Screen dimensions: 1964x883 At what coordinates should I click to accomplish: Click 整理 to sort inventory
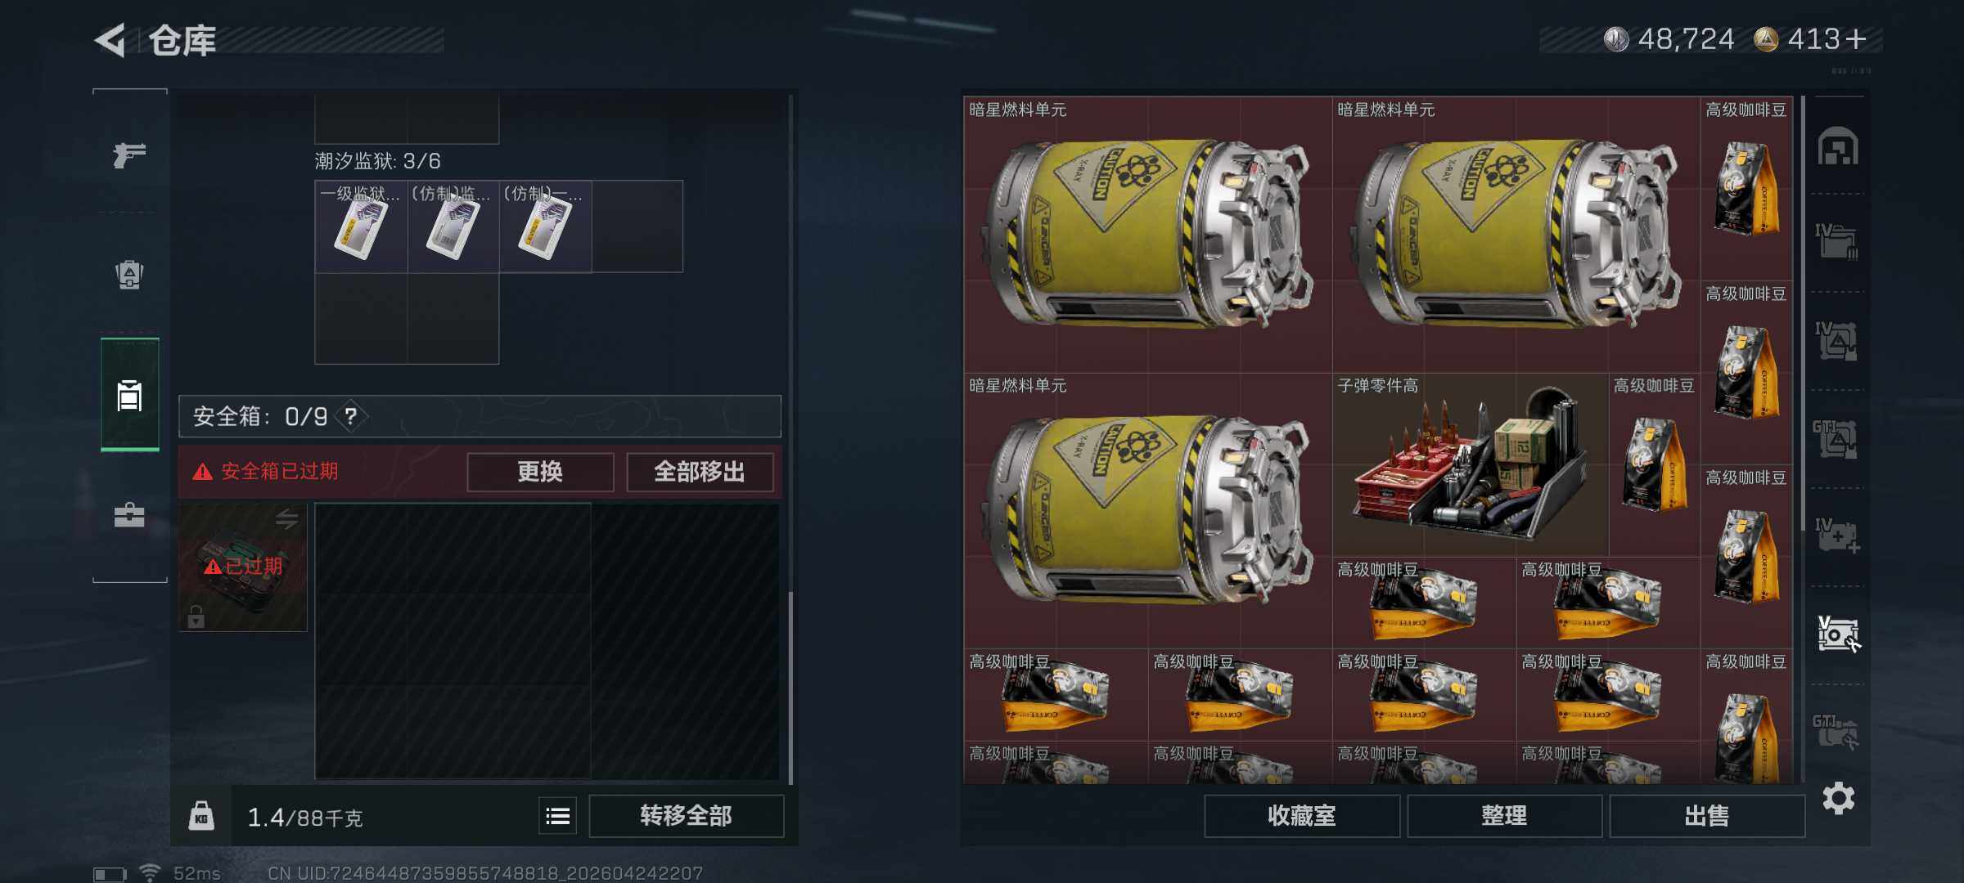pyautogui.click(x=1504, y=816)
